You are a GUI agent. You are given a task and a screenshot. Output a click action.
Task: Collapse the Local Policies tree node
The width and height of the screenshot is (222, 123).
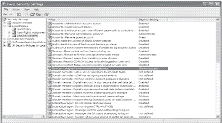[x=4, y=26]
